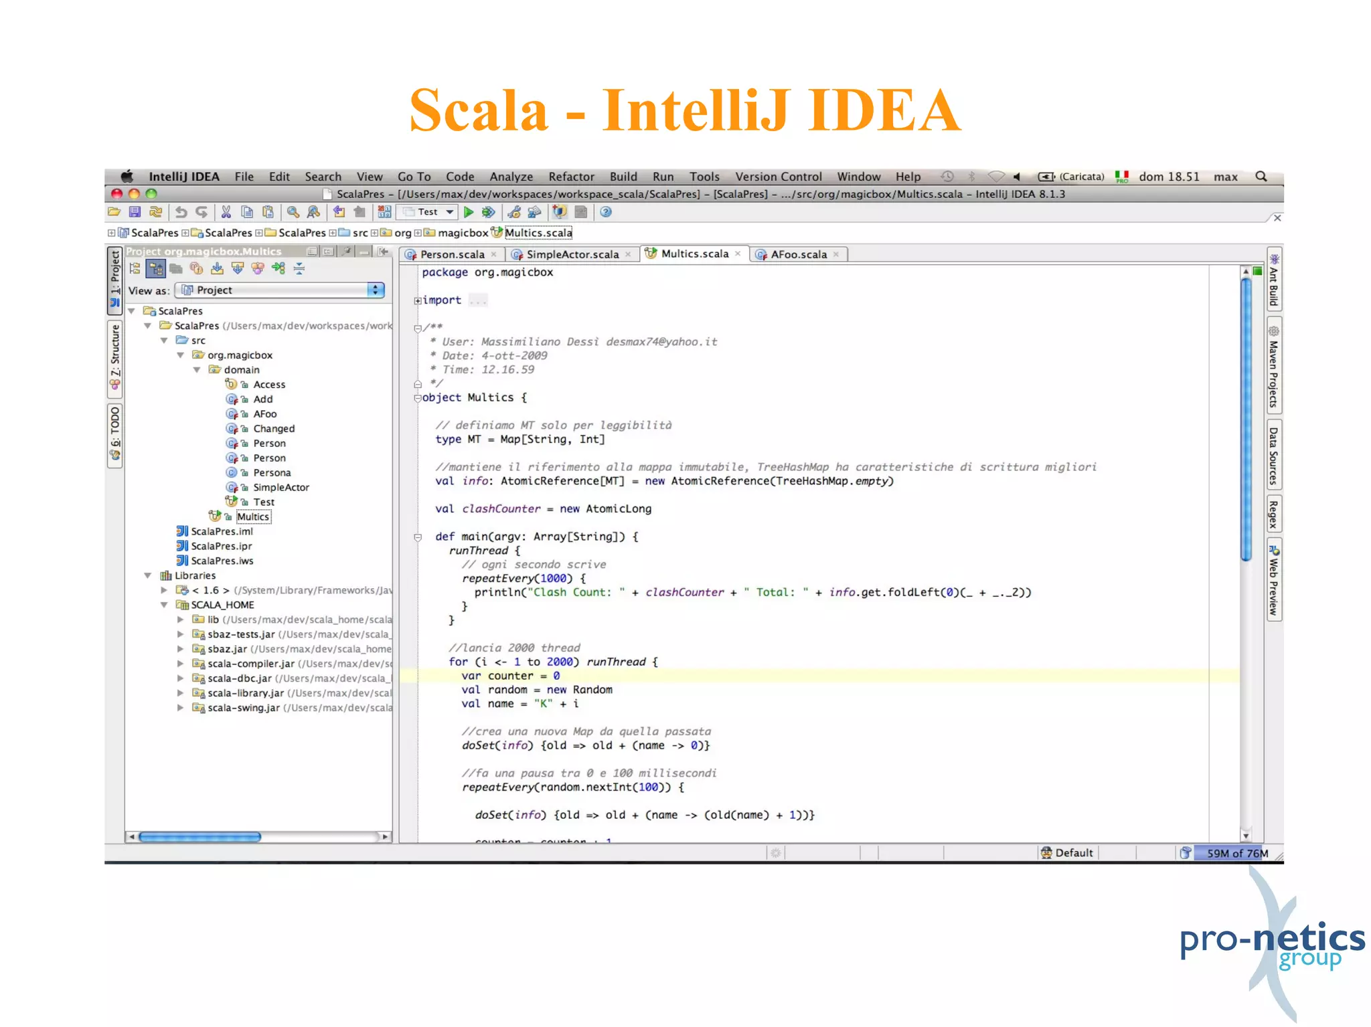
Task: Click the Collapse All icon in Project toolbar
Action: point(299,268)
